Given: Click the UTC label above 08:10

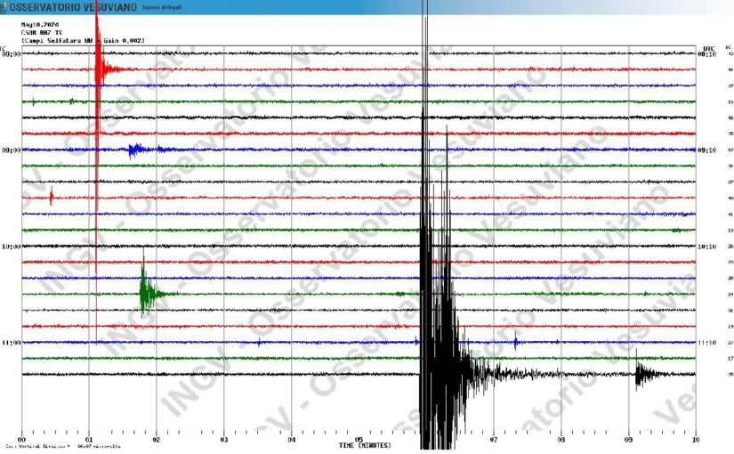Looking at the screenshot, I should 709,48.
